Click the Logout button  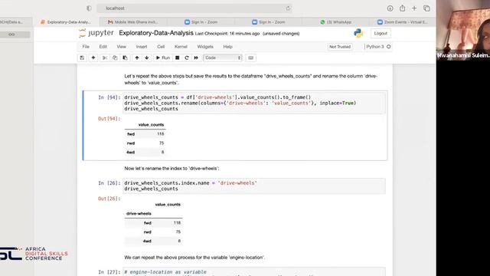tap(381, 33)
